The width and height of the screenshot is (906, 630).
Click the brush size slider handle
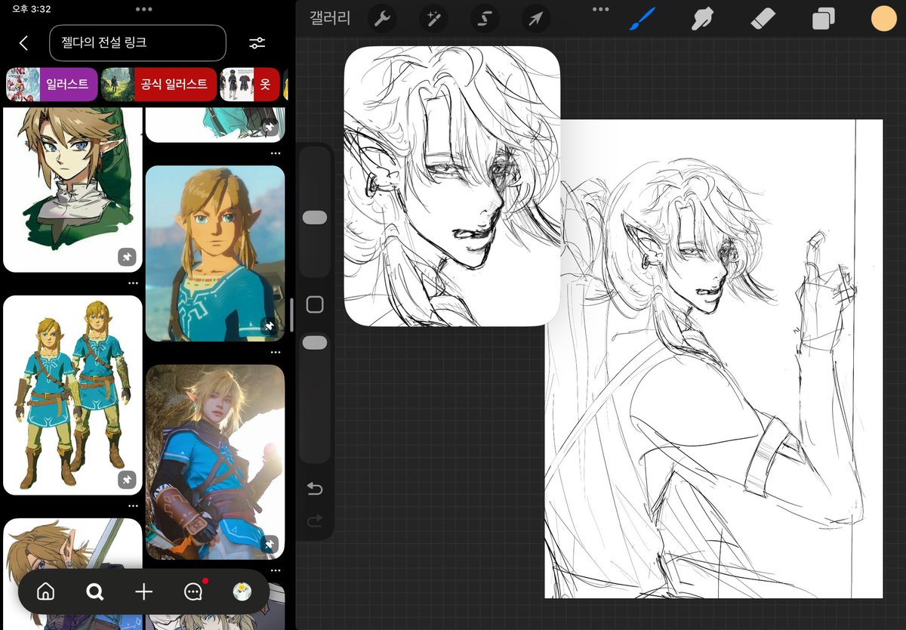(x=315, y=218)
